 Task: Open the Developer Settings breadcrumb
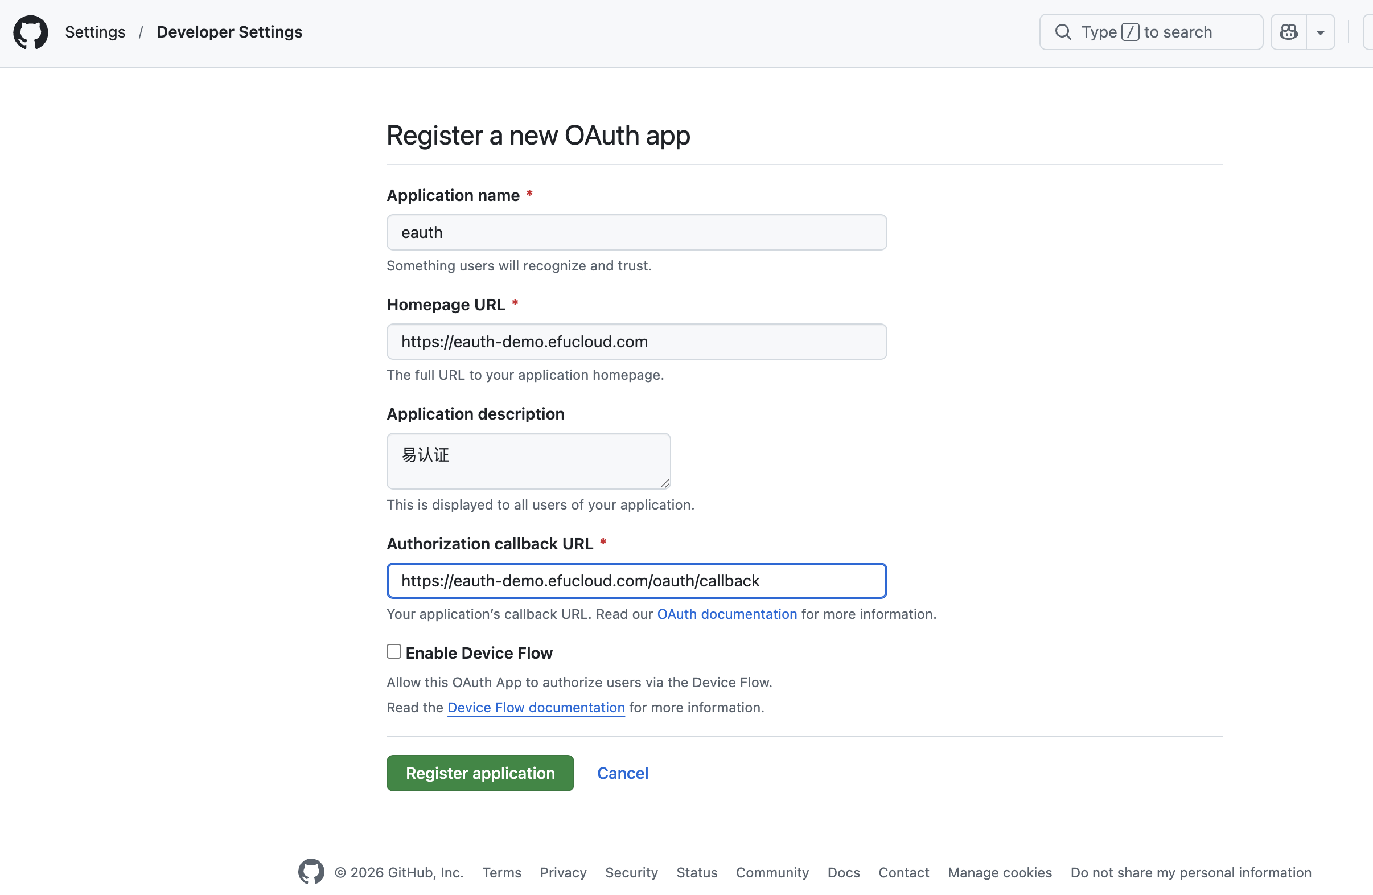point(229,32)
